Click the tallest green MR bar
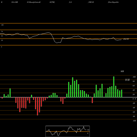Screen dimensions: 137x137 (114, 87)
